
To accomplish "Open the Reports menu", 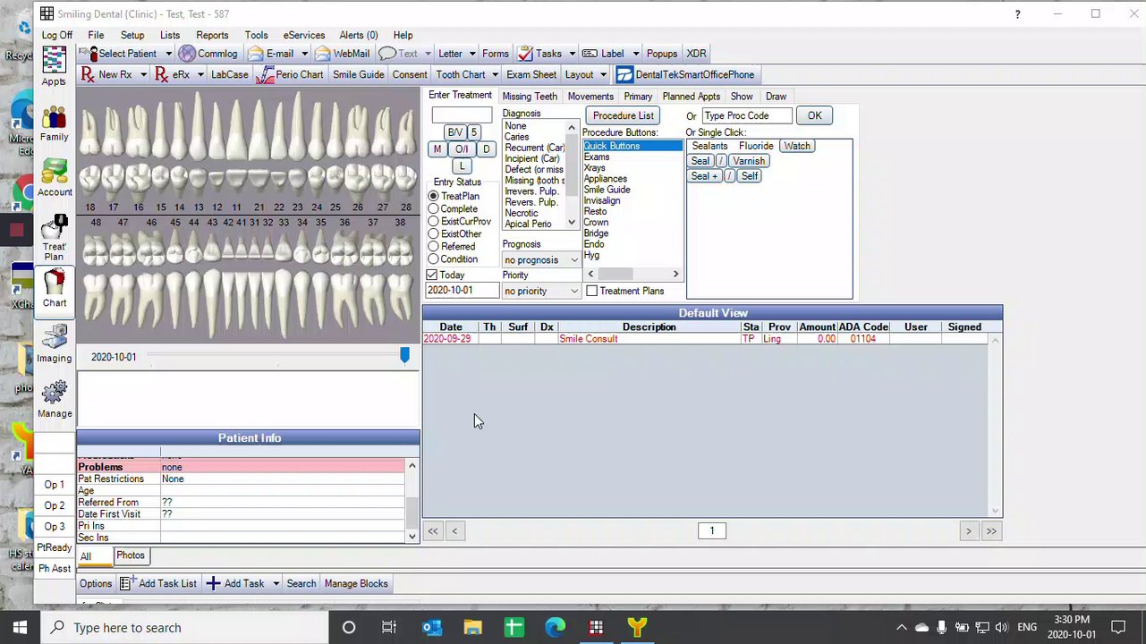I will click(x=212, y=35).
